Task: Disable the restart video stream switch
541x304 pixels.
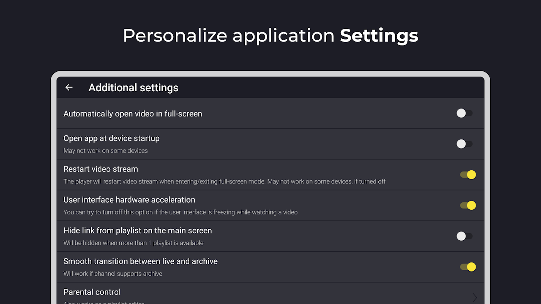Action: (468, 175)
